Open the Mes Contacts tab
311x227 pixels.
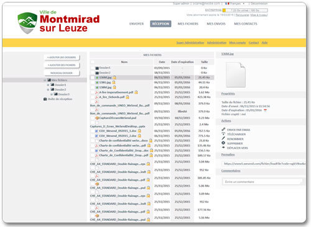(246, 24)
